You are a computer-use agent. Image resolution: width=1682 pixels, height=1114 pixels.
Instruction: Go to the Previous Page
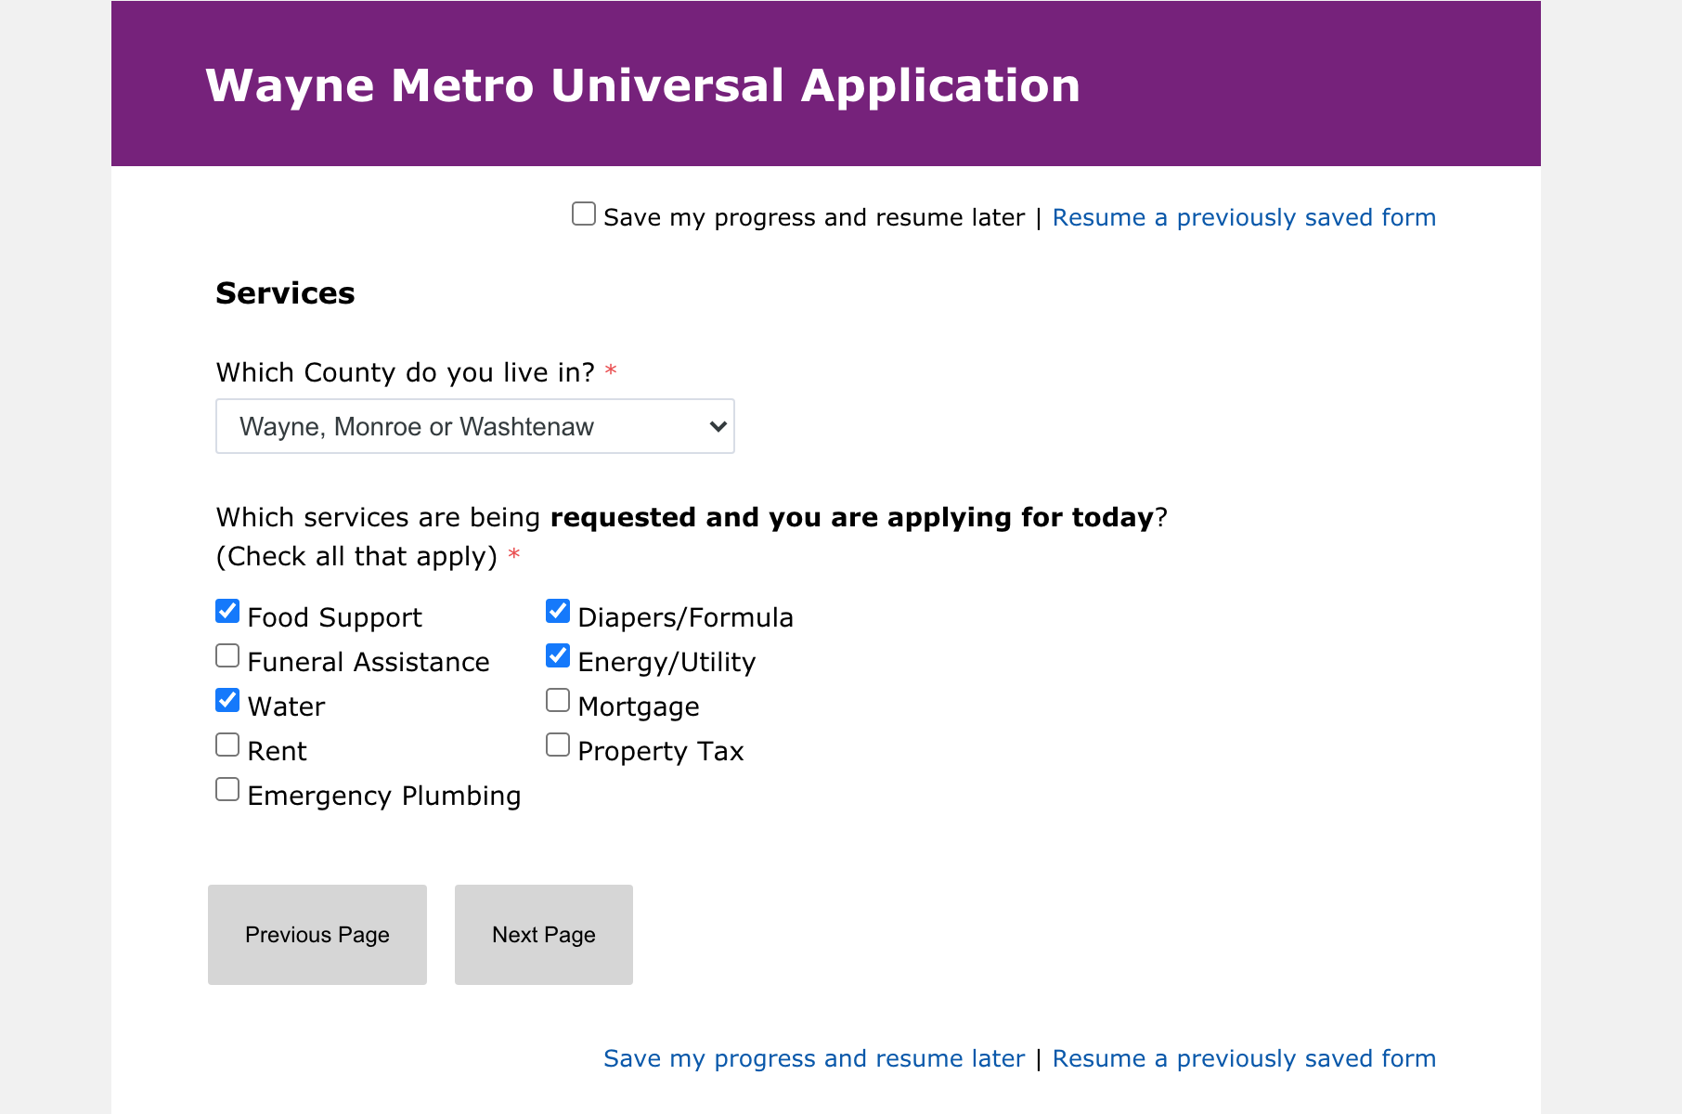point(317,935)
